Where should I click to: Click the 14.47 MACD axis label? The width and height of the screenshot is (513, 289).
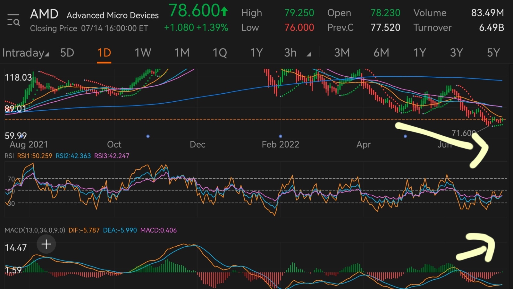tap(16, 248)
